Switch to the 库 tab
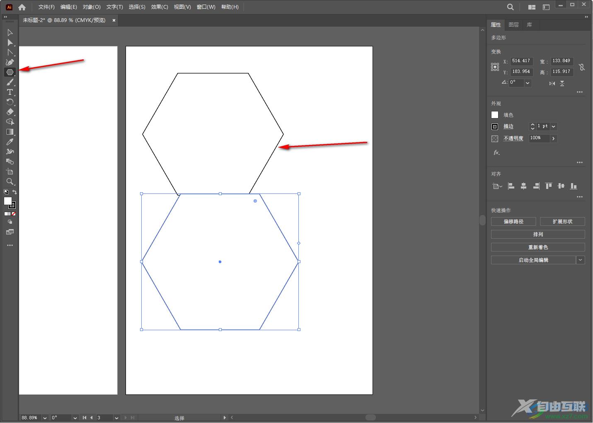 click(x=529, y=25)
